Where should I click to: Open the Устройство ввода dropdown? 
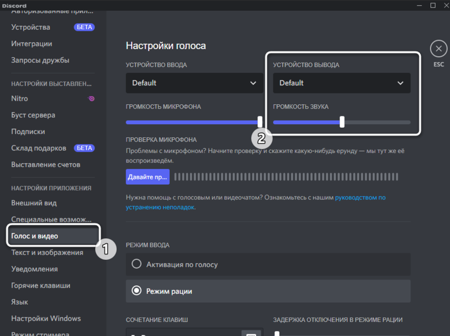[194, 83]
